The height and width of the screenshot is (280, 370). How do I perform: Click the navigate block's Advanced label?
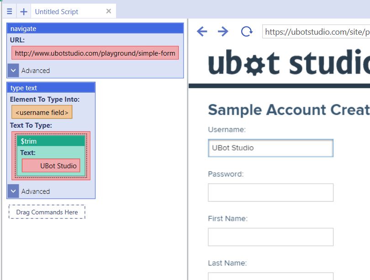[x=36, y=70]
